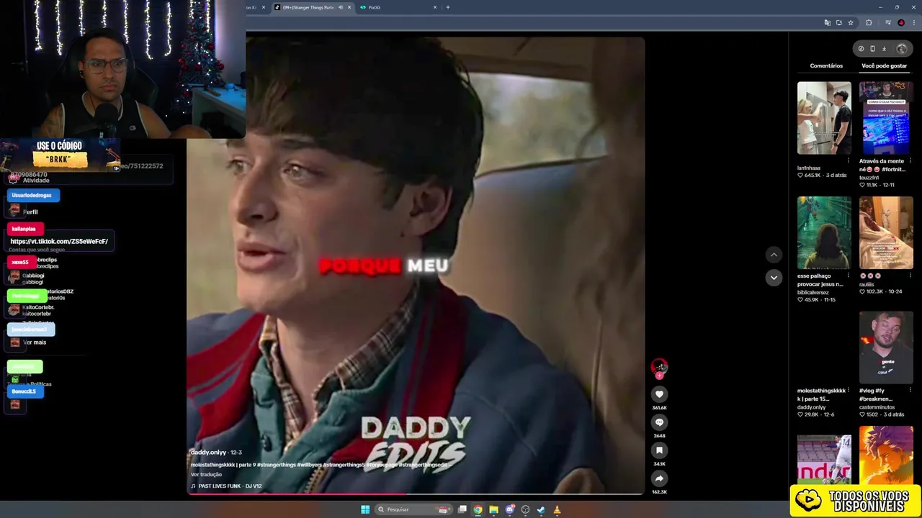Go to the previous video with up arrow

click(774, 255)
